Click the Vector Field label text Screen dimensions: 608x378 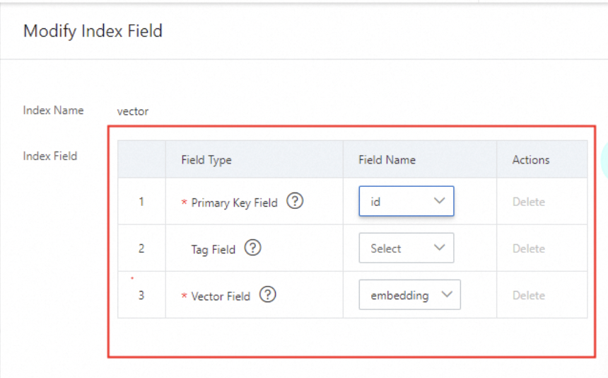click(221, 297)
